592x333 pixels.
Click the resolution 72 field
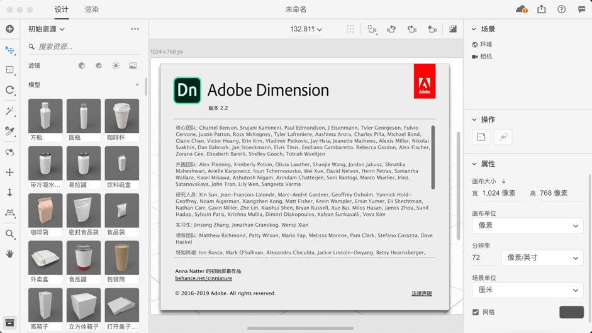pyautogui.click(x=484, y=258)
